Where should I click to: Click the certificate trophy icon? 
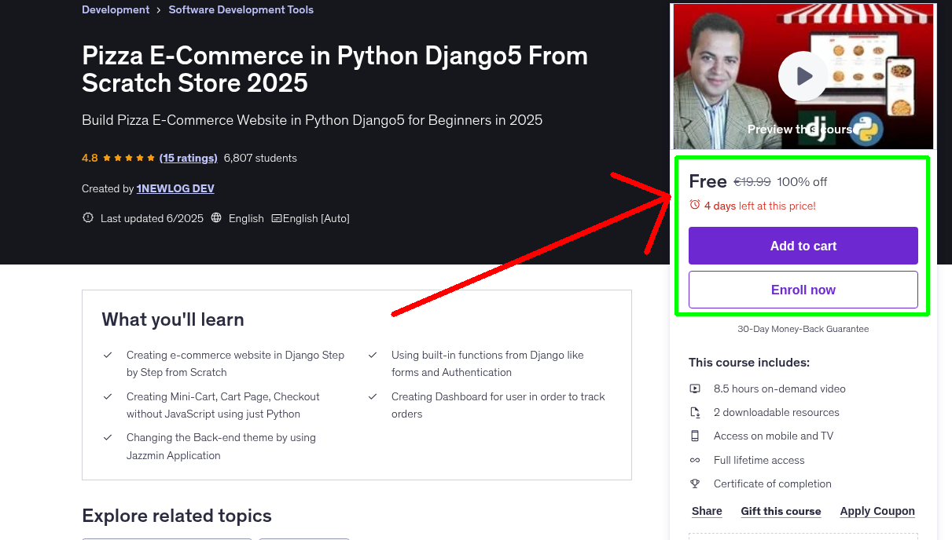point(695,483)
